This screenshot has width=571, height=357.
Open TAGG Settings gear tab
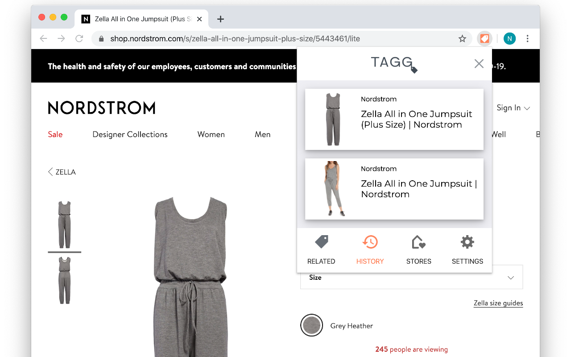[x=468, y=250]
